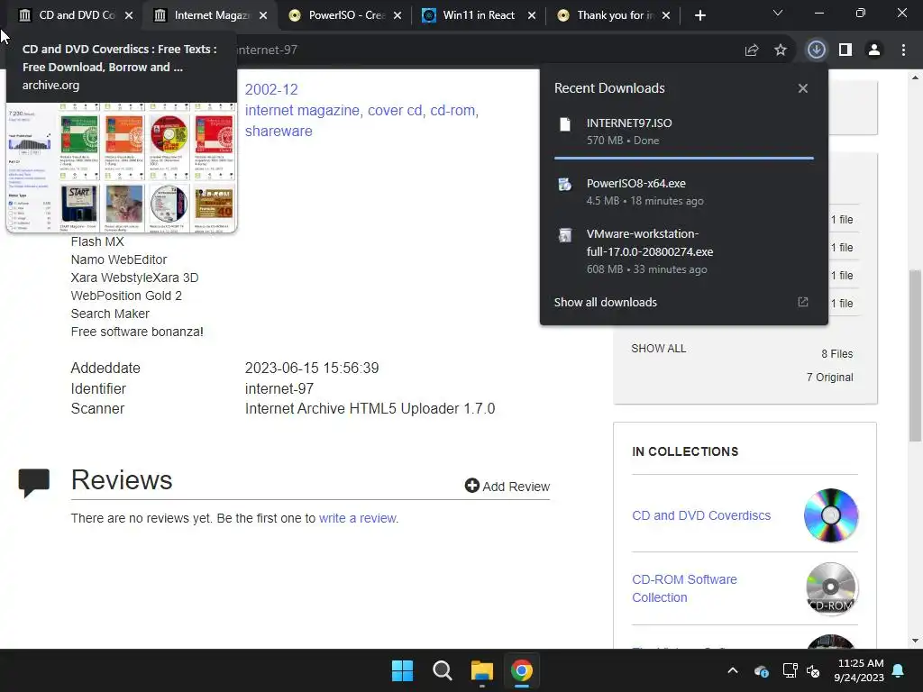
Task: Click the CD-ROM collection thumbnail
Action: [x=830, y=587]
